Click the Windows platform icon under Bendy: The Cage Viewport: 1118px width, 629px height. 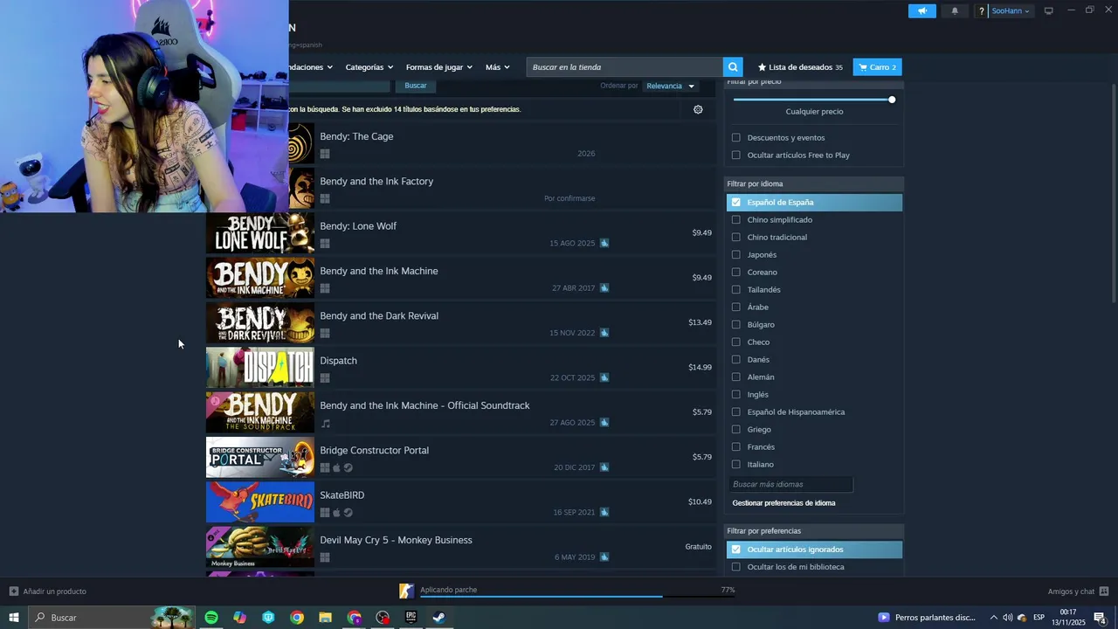coord(325,154)
